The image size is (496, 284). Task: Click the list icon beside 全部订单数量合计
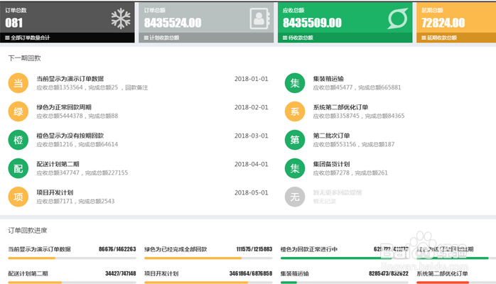click(7, 38)
